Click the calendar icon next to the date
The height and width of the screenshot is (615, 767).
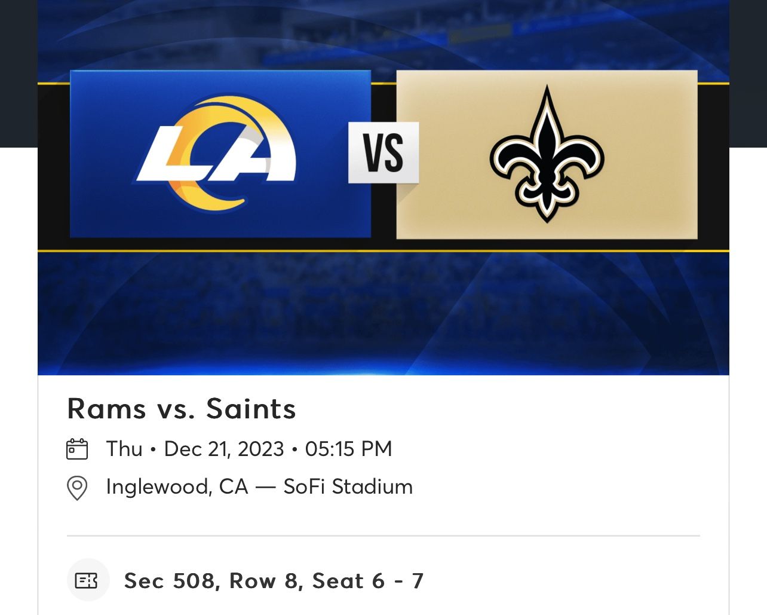[77, 448]
